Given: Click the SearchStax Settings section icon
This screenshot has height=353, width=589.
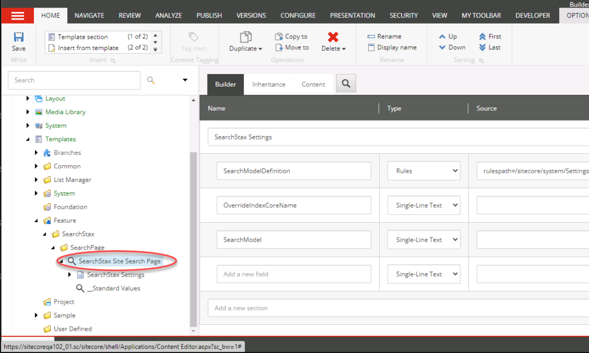Looking at the screenshot, I should [x=80, y=275].
